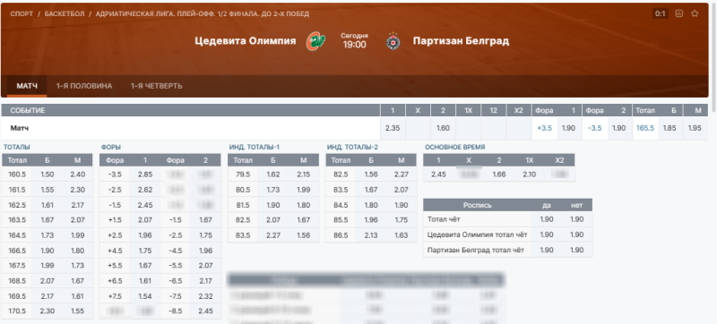
Task: Bet individual total-1 under 80.5 at 1.99
Action: [x=303, y=190]
